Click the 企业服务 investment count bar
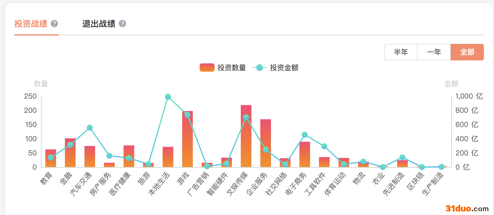 point(266,133)
